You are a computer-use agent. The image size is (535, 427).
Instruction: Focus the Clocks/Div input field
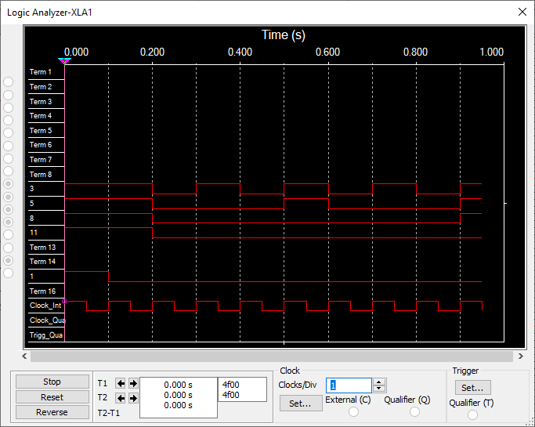(x=349, y=385)
